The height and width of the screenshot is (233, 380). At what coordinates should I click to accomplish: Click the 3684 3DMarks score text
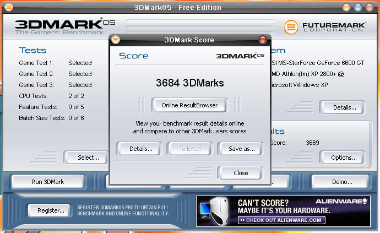click(x=190, y=83)
